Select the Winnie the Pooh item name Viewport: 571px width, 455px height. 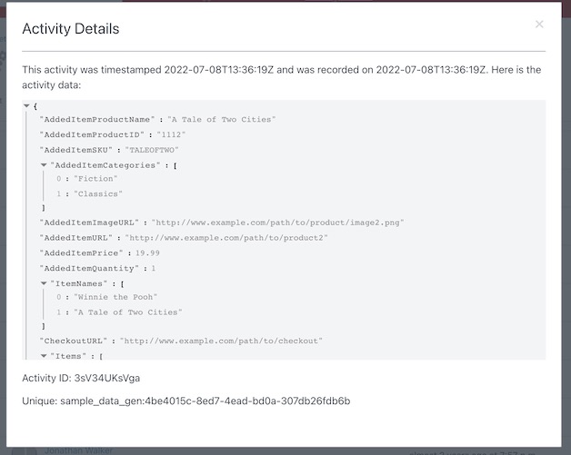point(116,297)
